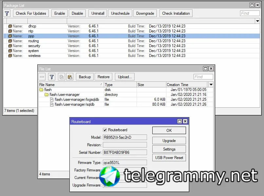Select flash/user-manager/logsqldb file name

click(x=77, y=99)
